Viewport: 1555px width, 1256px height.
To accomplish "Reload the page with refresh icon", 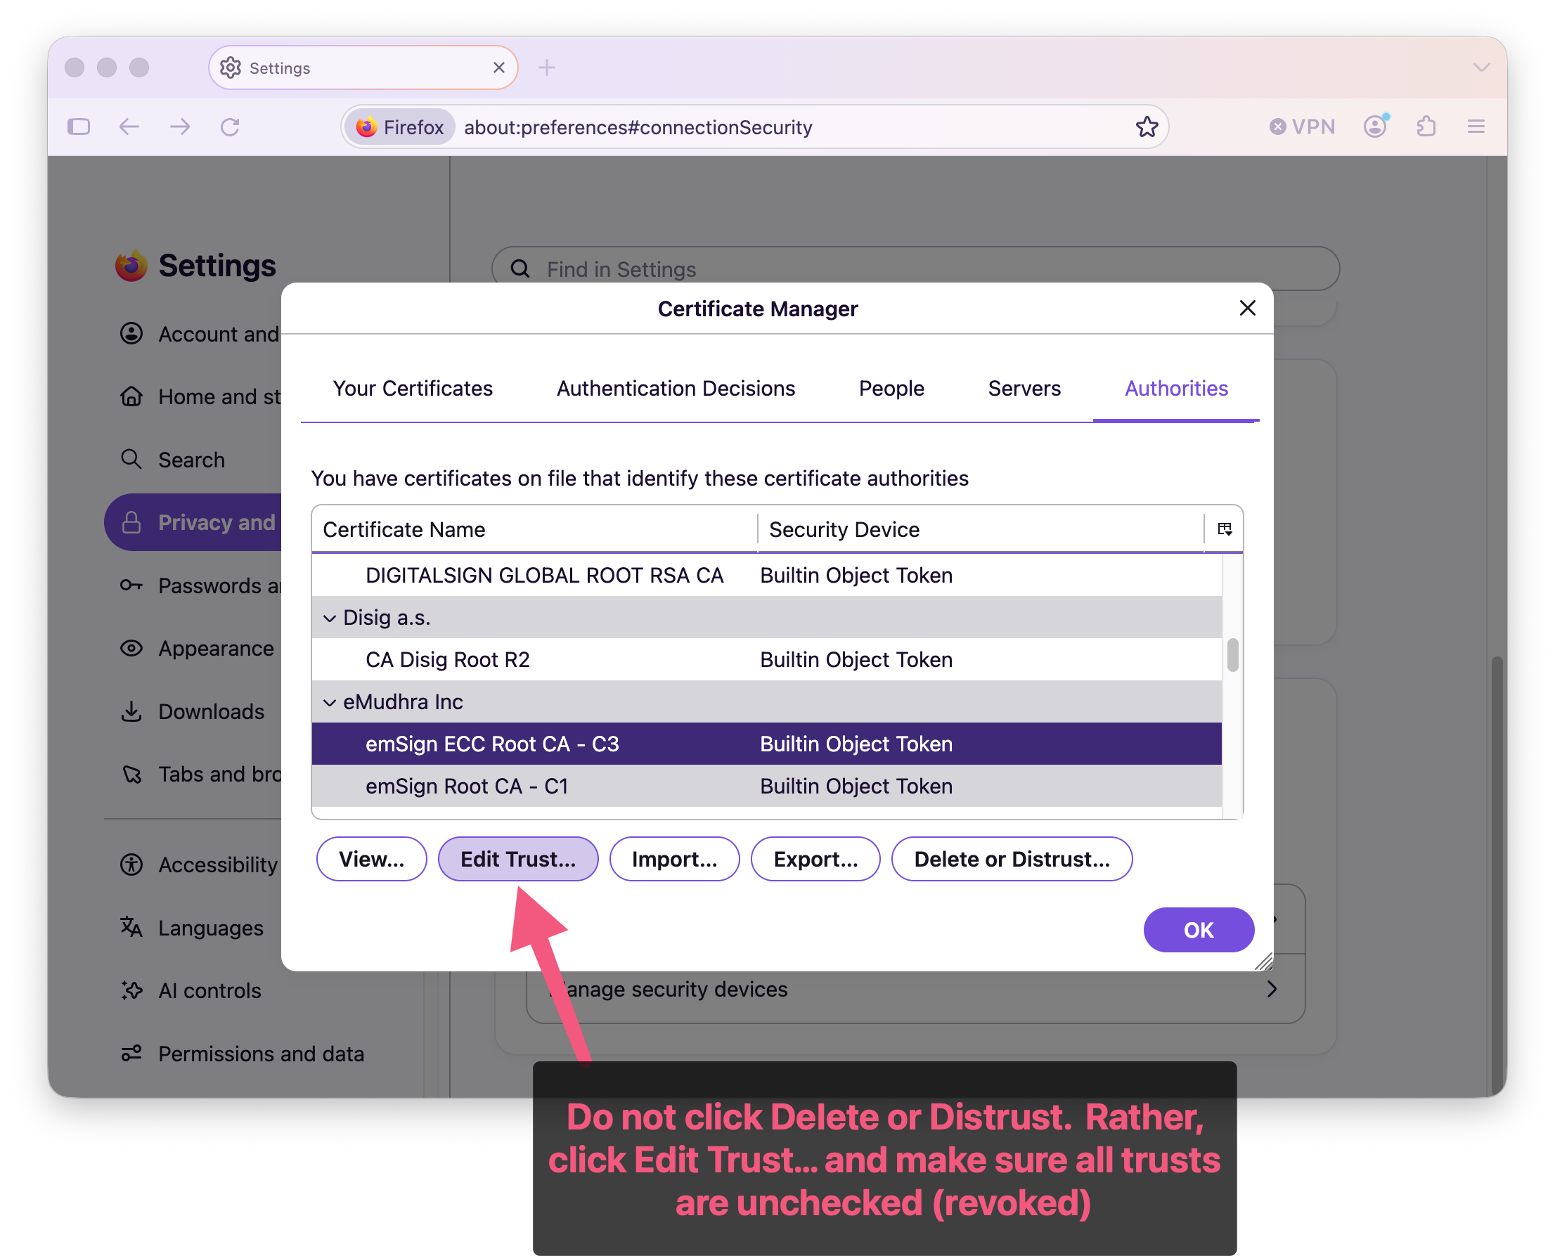I will (230, 127).
